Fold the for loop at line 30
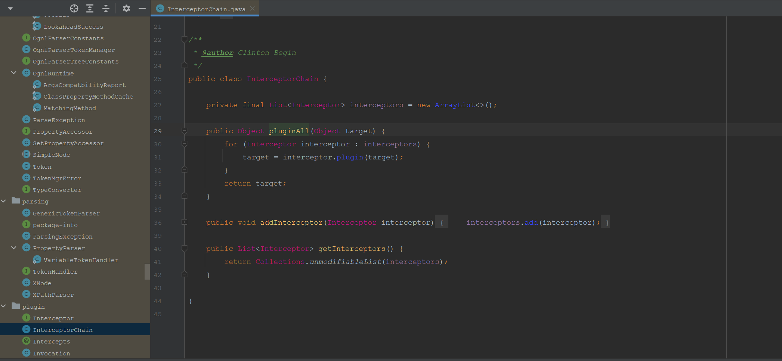The width and height of the screenshot is (782, 361). 184,144
